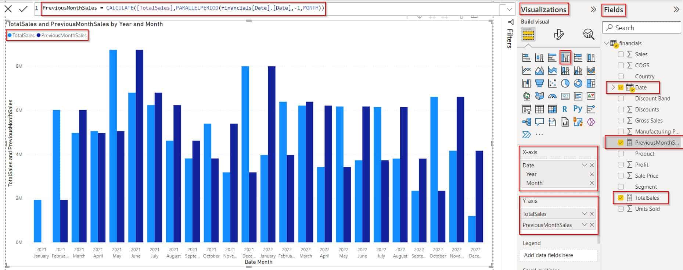Open the Format visual pane icon
The width and height of the screenshot is (683, 270).
coord(559,34)
